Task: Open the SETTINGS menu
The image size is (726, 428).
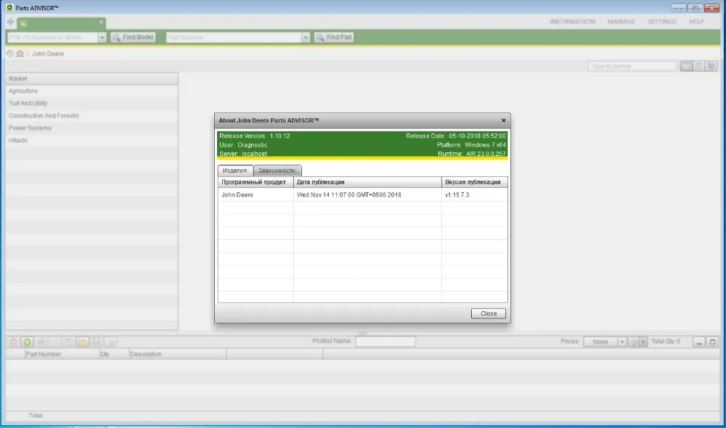Action: pyautogui.click(x=662, y=21)
